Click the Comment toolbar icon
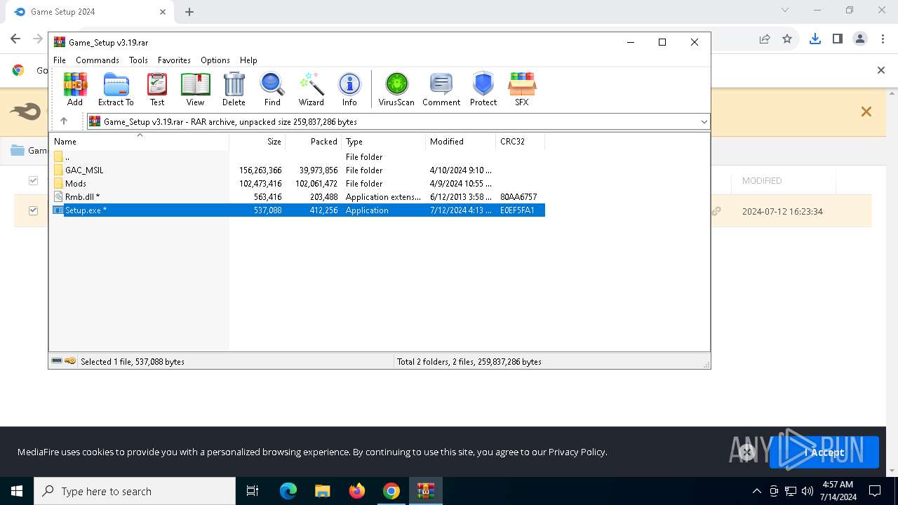The height and width of the screenshot is (505, 898). (441, 89)
